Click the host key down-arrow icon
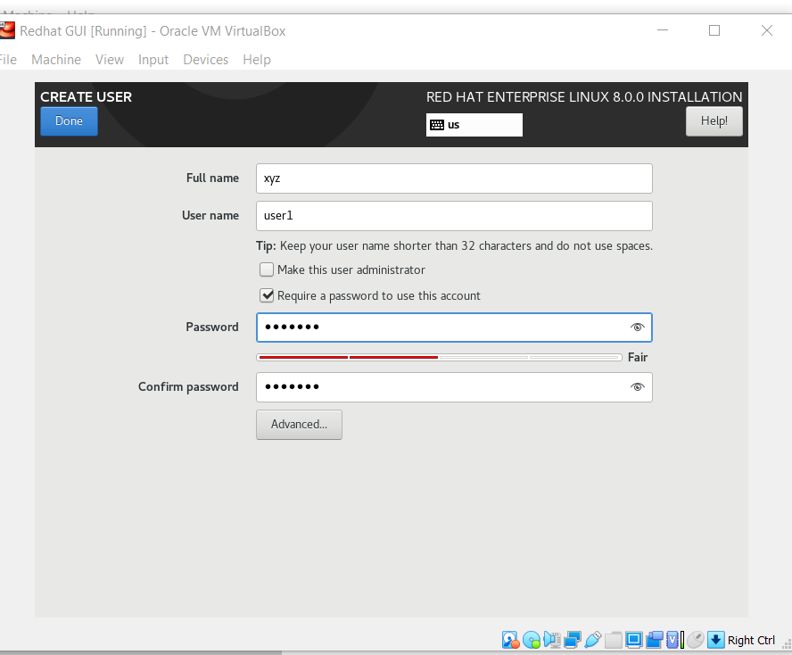Image resolution: width=792 pixels, height=655 pixels. [715, 640]
